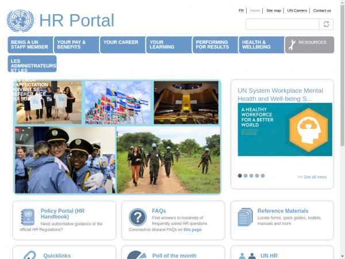Screen dimensions: 345x259
Task: Click the head icon in mental health banner
Action: tap(309, 129)
